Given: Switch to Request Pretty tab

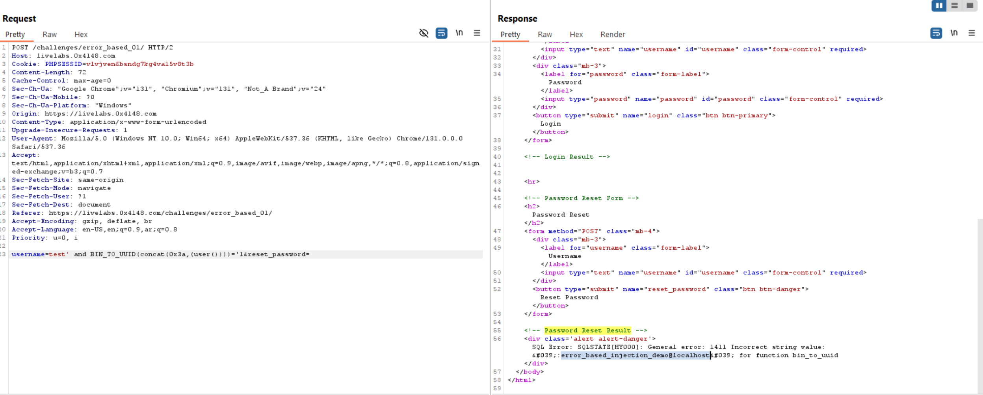Looking at the screenshot, I should (x=15, y=35).
